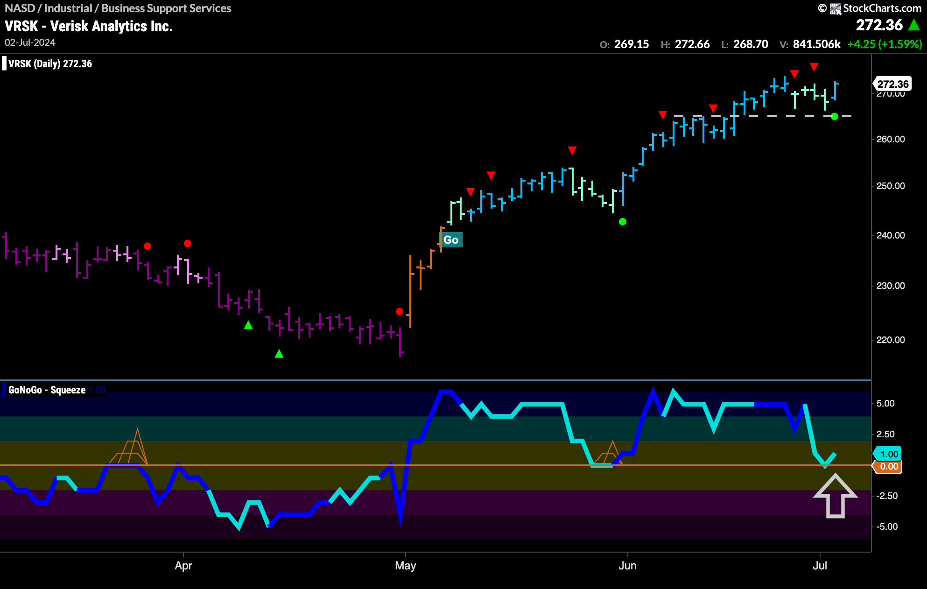Click the white legend bar before VRSK (Daily)
The height and width of the screenshot is (589, 927).
pyautogui.click(x=4, y=63)
